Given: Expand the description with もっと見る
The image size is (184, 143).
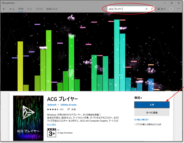Looking at the screenshot, I should coord(51,125).
